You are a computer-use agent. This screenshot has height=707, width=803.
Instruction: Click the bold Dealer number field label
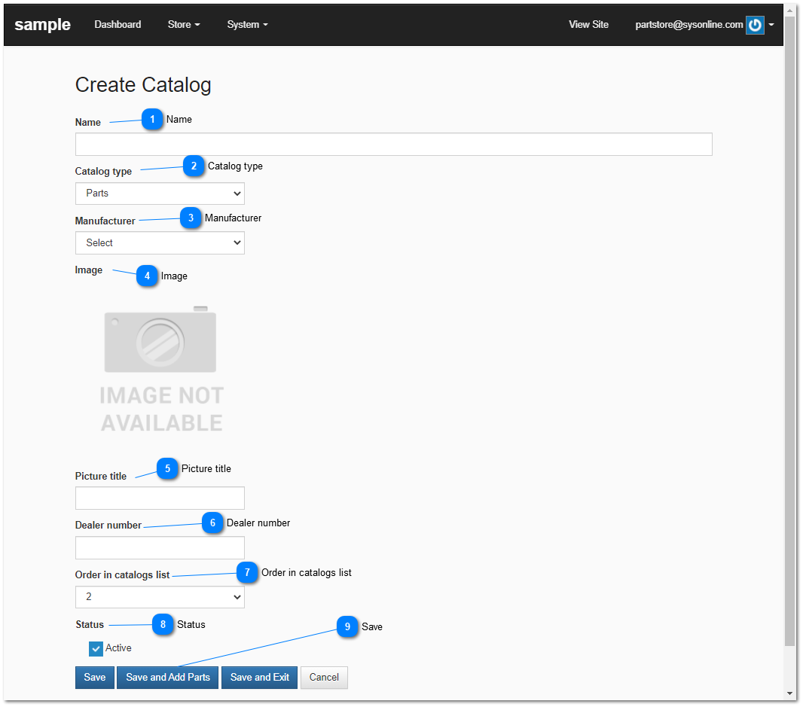[x=108, y=526]
